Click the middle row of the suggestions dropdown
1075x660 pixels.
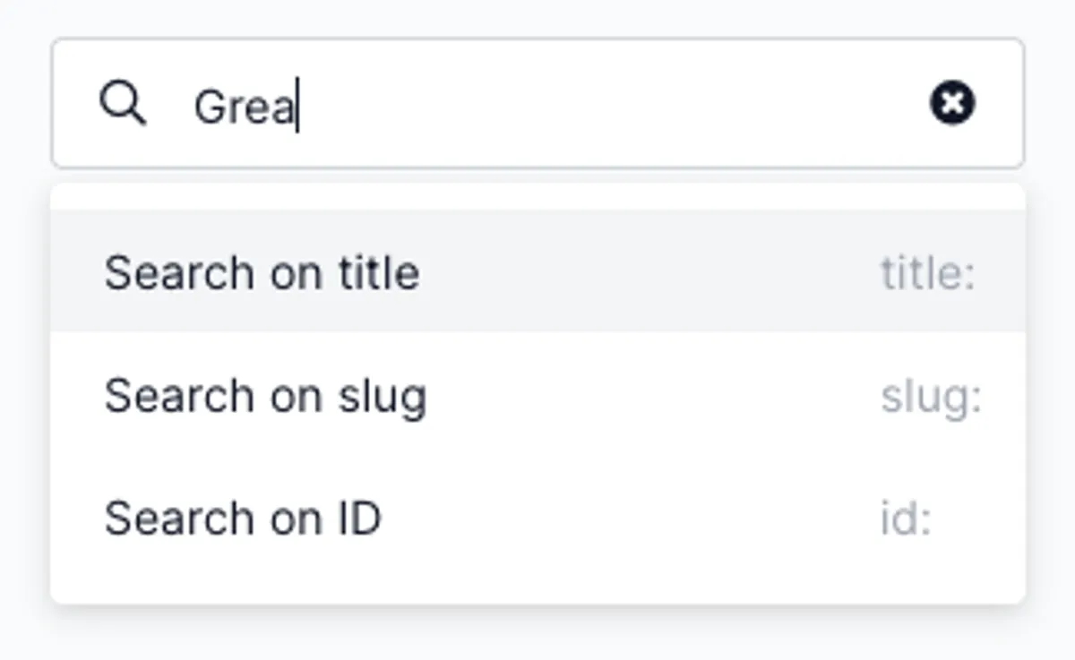pos(537,396)
